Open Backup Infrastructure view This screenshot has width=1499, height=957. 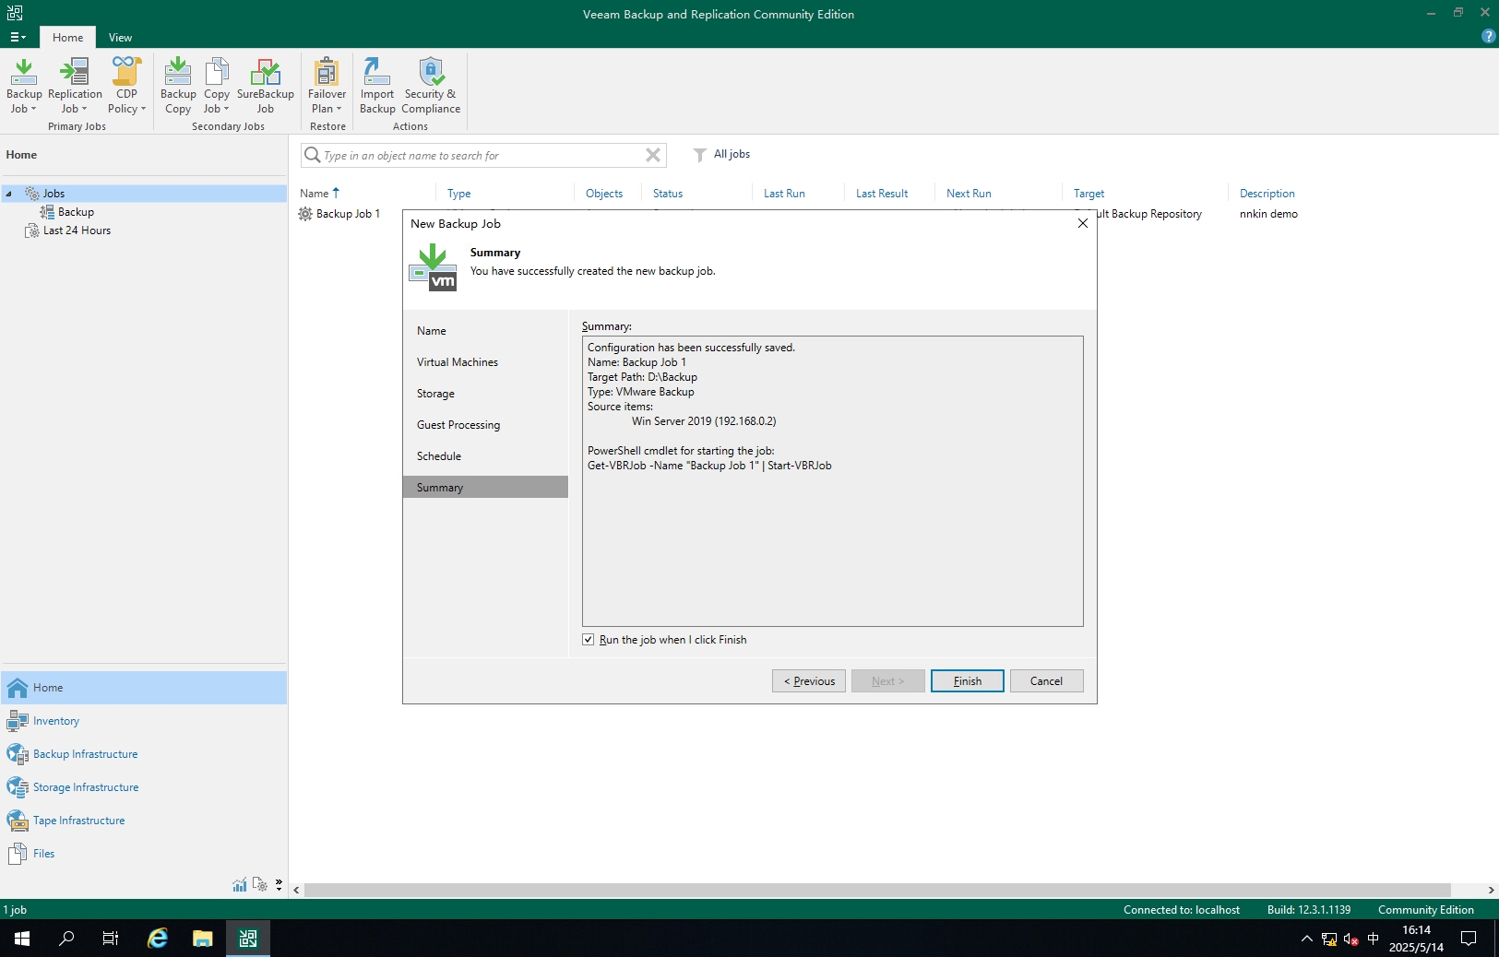(85, 754)
